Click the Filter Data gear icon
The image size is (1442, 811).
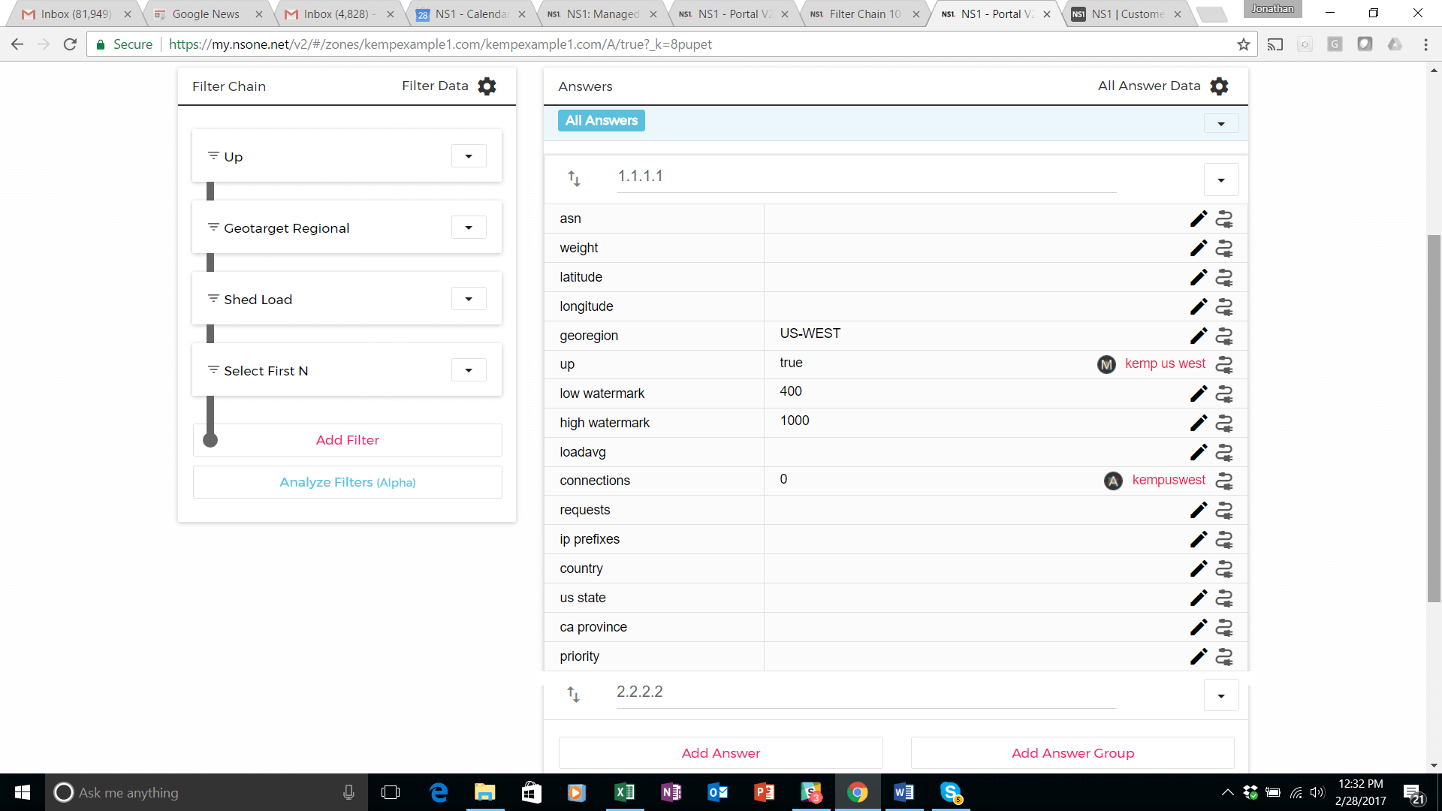click(x=487, y=86)
